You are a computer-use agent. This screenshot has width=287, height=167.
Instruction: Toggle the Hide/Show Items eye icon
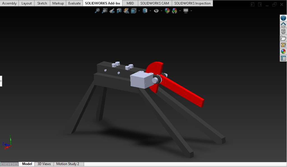coord(156,11)
